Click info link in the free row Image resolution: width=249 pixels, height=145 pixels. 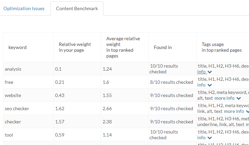pos(202,85)
